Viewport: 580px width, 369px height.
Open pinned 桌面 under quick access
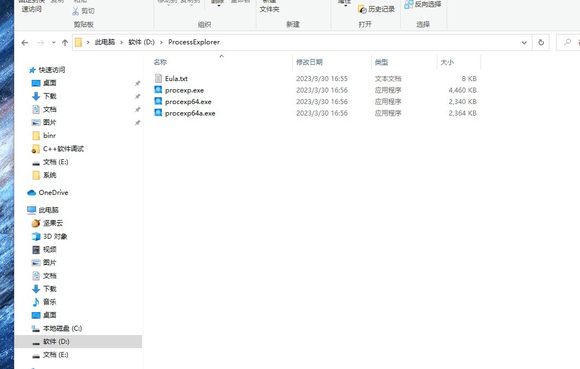pos(50,83)
